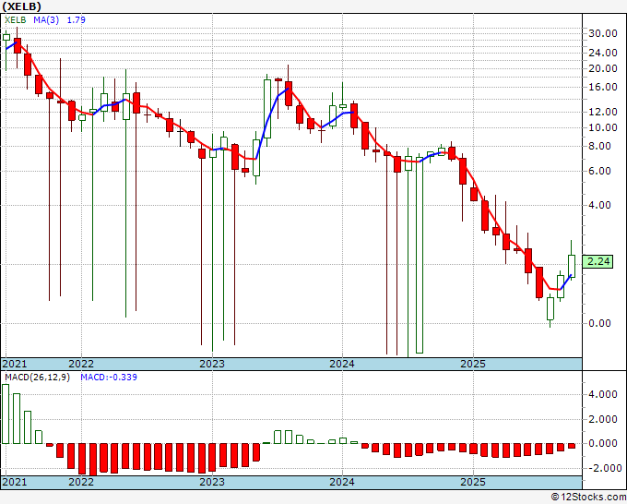627x504 pixels.
Task: Select 2022 on the price chart time axis
Action: pos(81,364)
